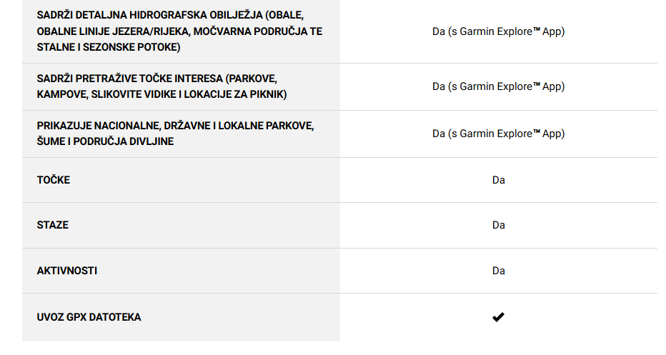Screen dimensions: 666x355
Task: Select the STAZE row label
Action: pyautogui.click(x=53, y=225)
